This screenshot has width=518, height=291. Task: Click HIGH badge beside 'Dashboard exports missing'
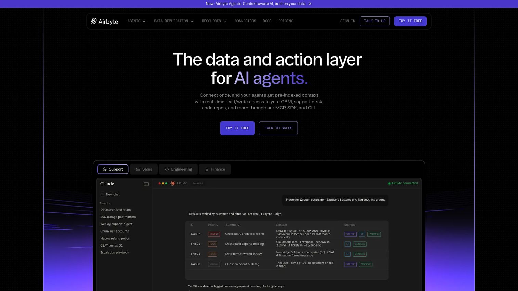(212, 244)
